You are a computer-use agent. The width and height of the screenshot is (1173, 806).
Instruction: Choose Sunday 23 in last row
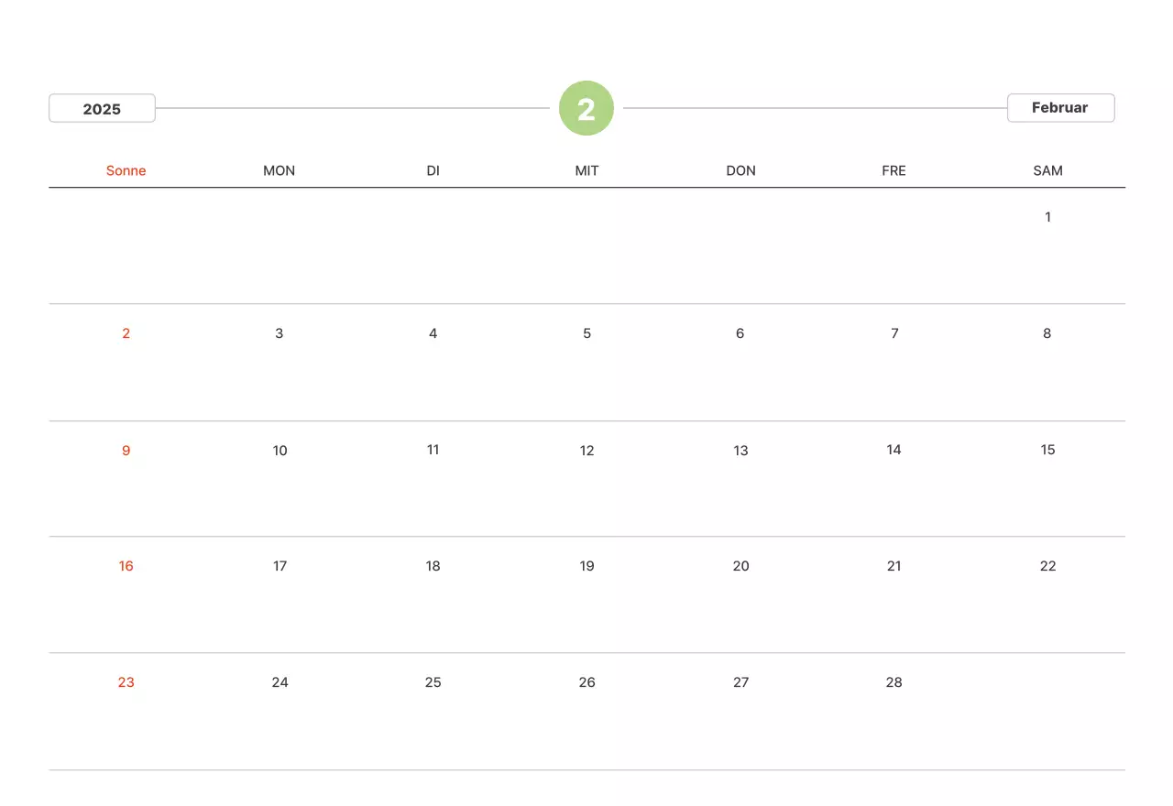click(126, 682)
